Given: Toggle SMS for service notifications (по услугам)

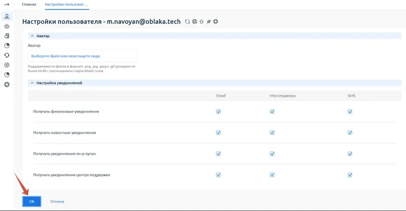Looking at the screenshot, I should tap(350, 154).
